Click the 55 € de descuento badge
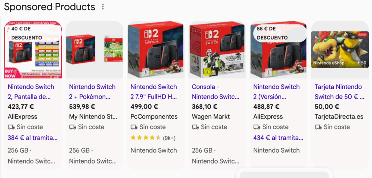This screenshot has width=372, height=178. coord(279,33)
